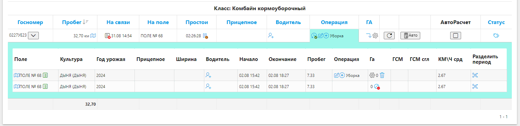The height and width of the screenshot is (126, 520).
Task: Assign a driver in the top vehicle row
Action: coord(271,35)
